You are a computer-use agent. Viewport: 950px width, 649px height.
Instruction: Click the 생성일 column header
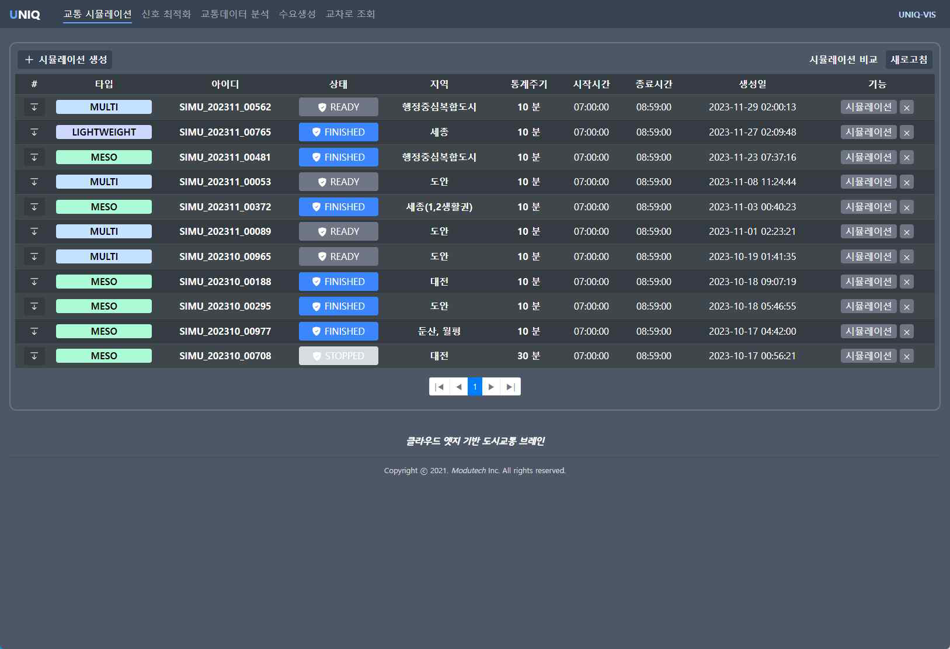pos(753,84)
